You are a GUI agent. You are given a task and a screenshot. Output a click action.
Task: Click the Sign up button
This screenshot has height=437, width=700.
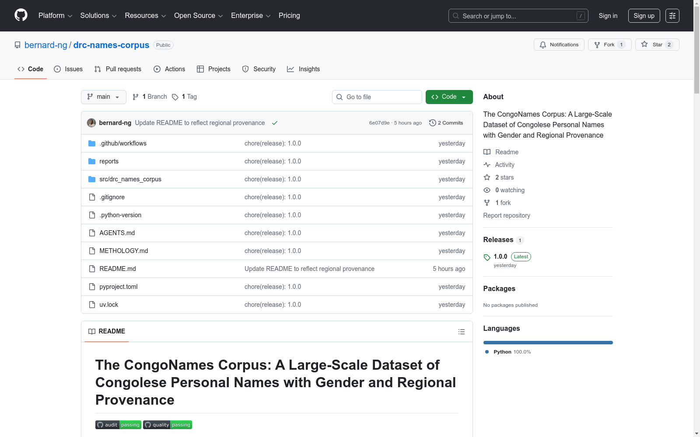click(644, 16)
